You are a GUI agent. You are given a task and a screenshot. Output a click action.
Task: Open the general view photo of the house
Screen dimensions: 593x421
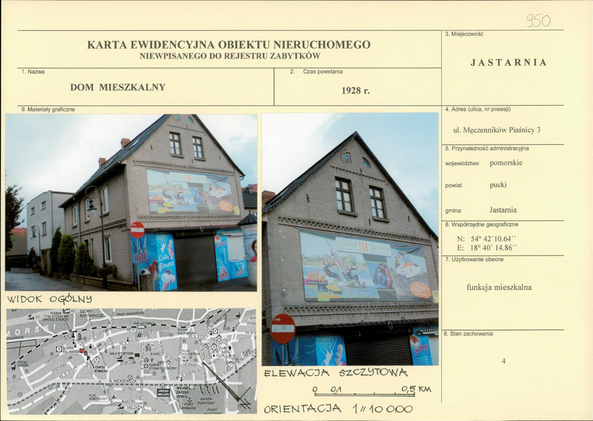pyautogui.click(x=131, y=203)
